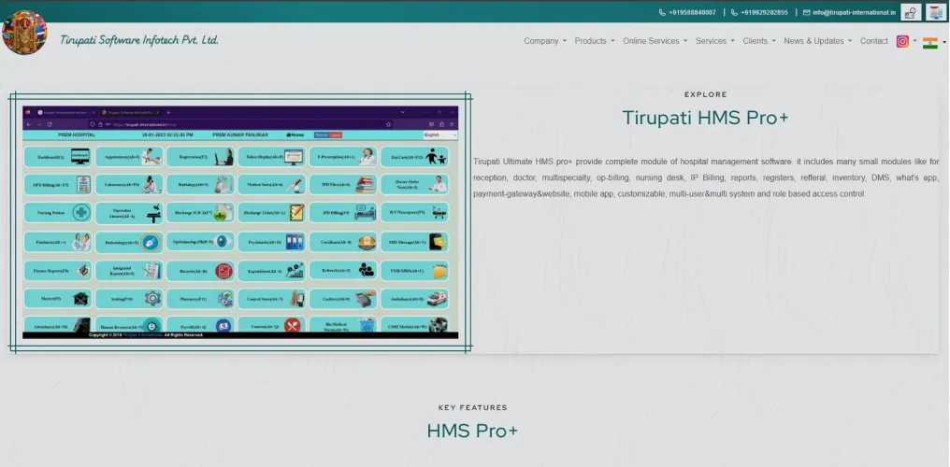Open the Laboratory tile in HMS preview
The image size is (950, 467).
(129, 185)
